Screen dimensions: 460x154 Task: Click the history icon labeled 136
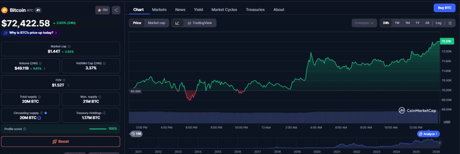click(x=136, y=134)
